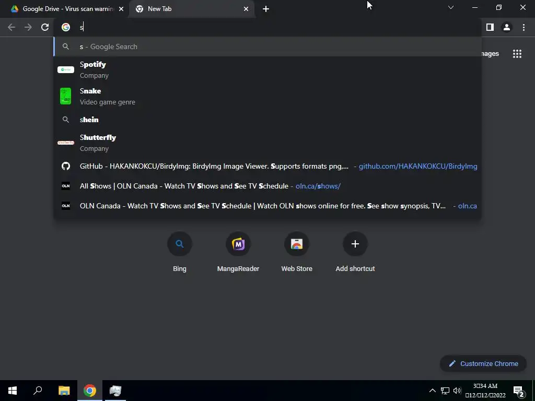This screenshot has height=401, width=535.
Task: Open the Google apps grid
Action: [x=517, y=54]
